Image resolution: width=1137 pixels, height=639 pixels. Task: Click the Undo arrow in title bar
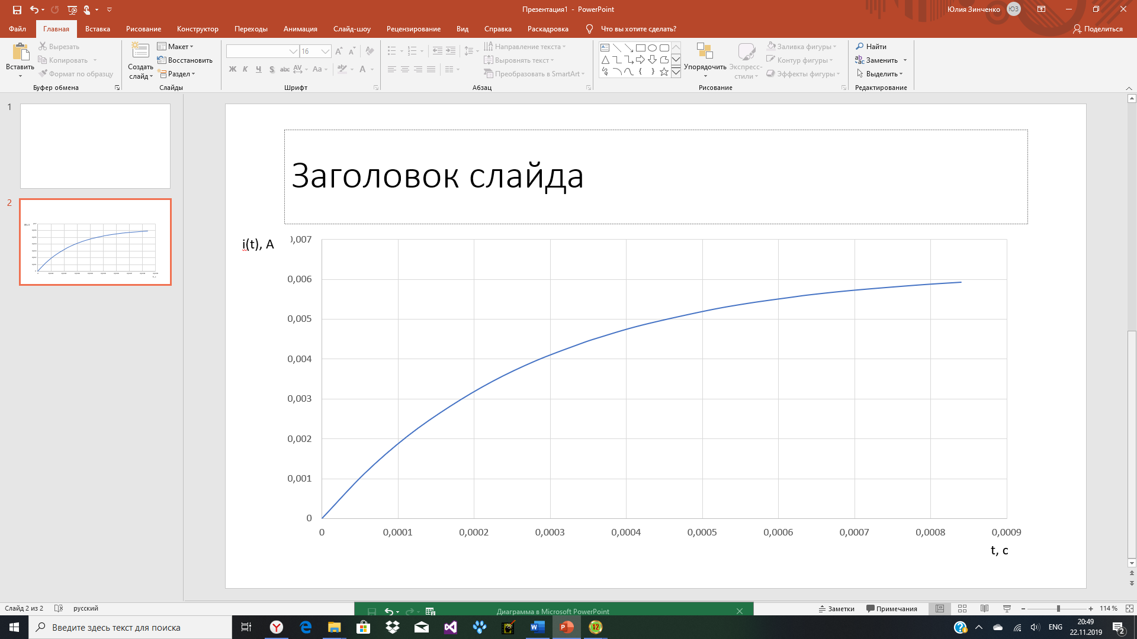(34, 9)
